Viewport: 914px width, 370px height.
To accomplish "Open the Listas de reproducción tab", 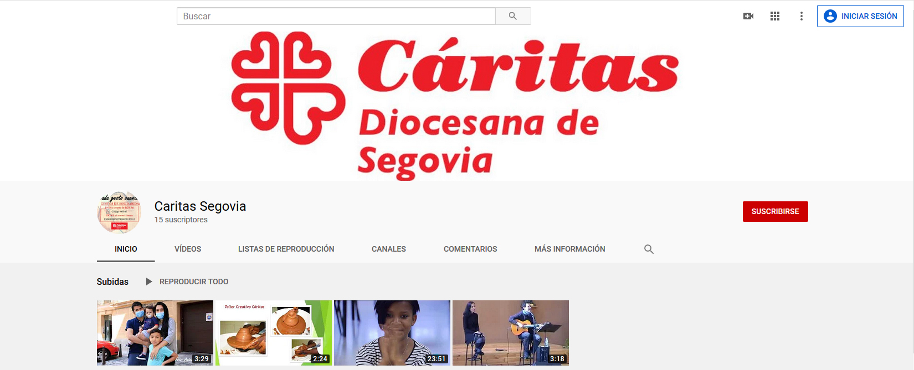I will (286, 249).
